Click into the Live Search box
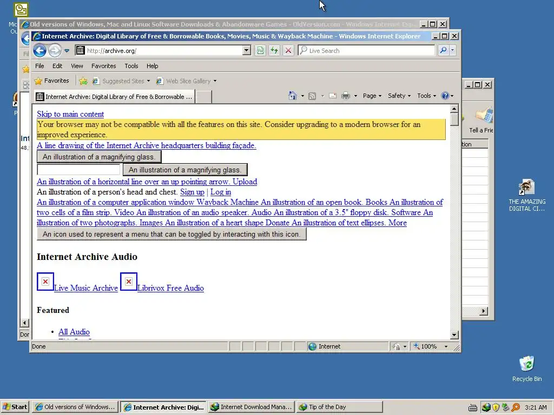The width and height of the screenshot is (554, 415). [x=366, y=50]
